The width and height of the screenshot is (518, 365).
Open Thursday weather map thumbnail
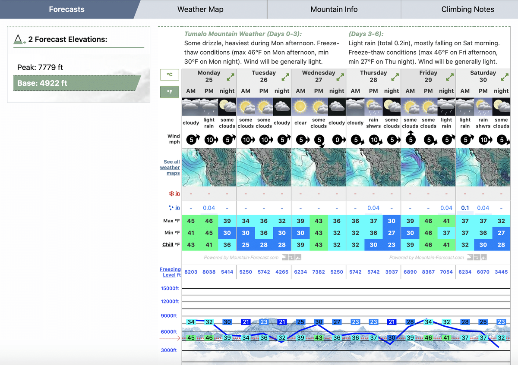click(x=373, y=168)
